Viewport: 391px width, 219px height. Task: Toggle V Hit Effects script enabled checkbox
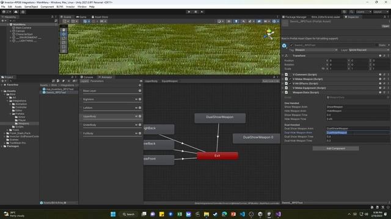290,83
